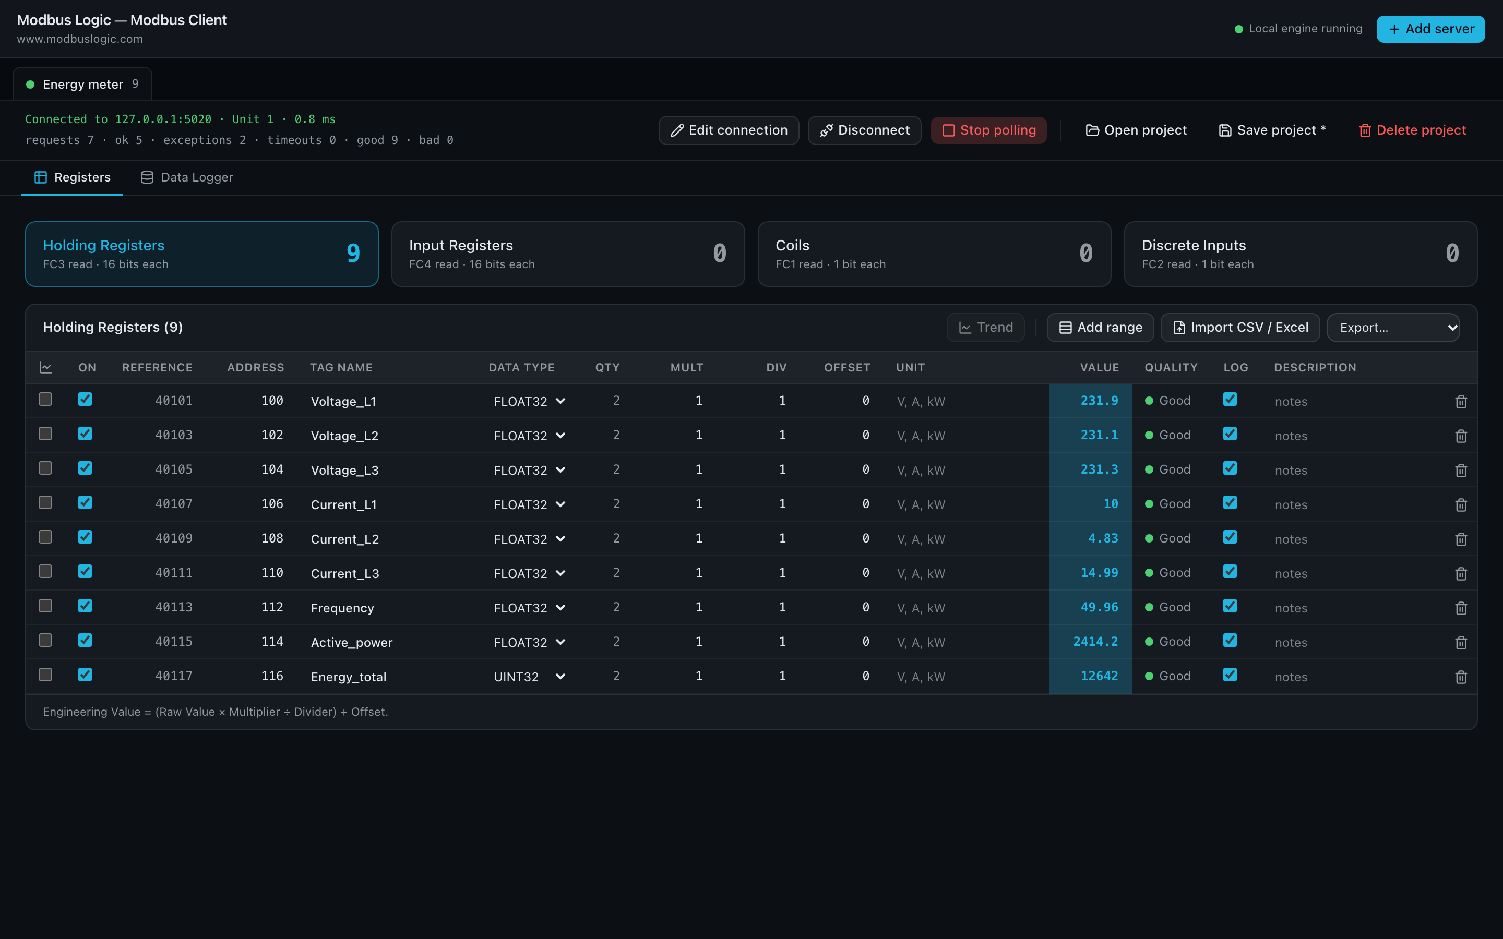
Task: Open the data type dropdown for Active_power
Action: (529, 642)
